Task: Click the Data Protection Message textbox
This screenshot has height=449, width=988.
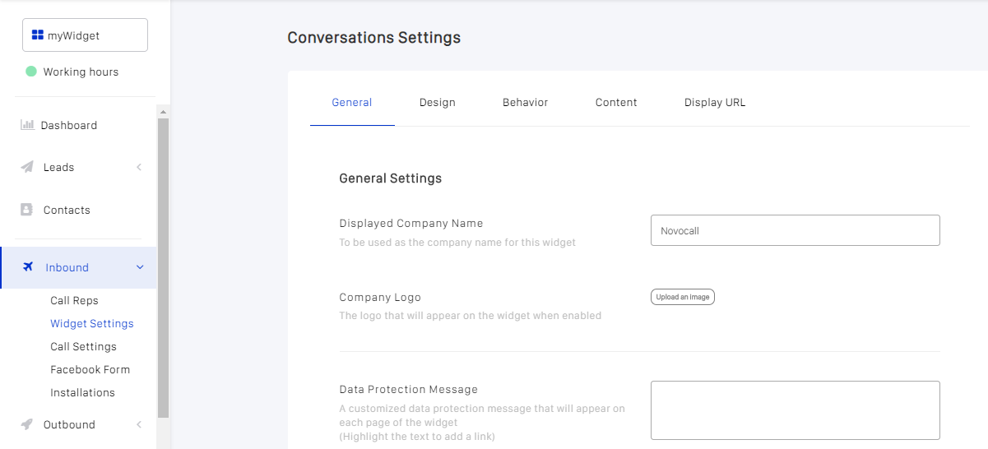Action: pos(795,410)
